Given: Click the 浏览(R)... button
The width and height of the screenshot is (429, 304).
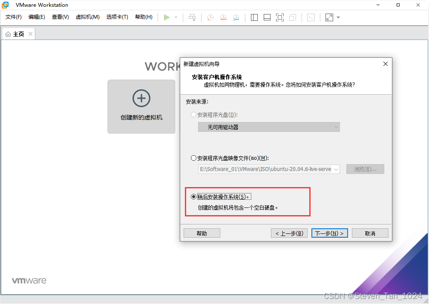Looking at the screenshot, I should [365, 169].
